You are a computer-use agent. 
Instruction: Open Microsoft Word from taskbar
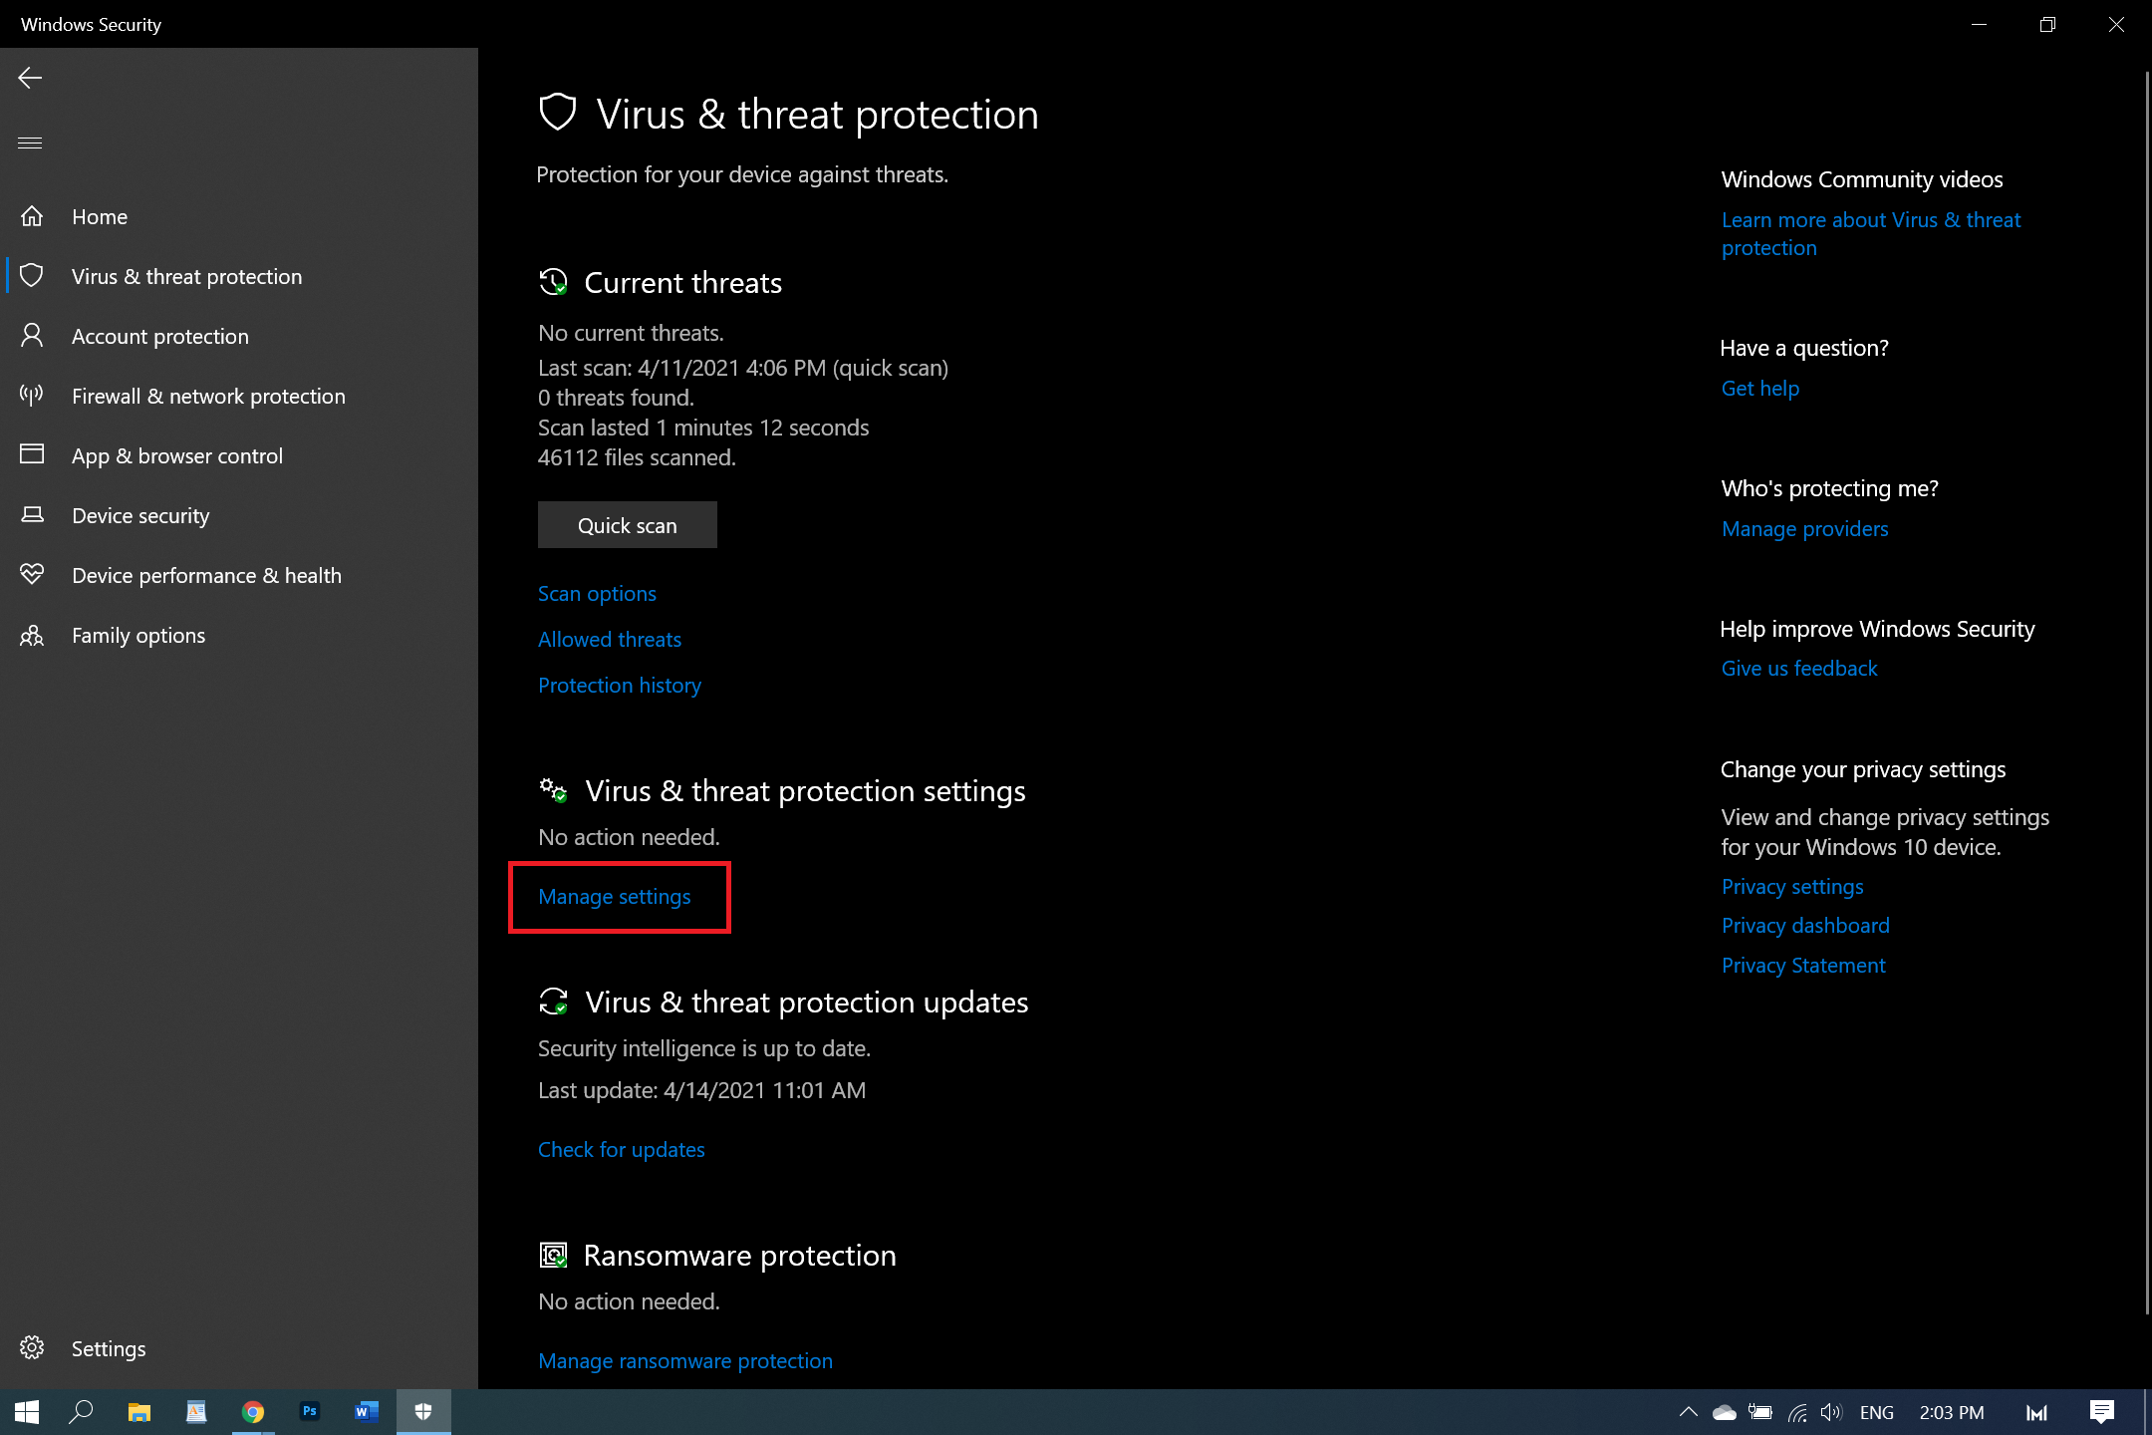click(367, 1412)
